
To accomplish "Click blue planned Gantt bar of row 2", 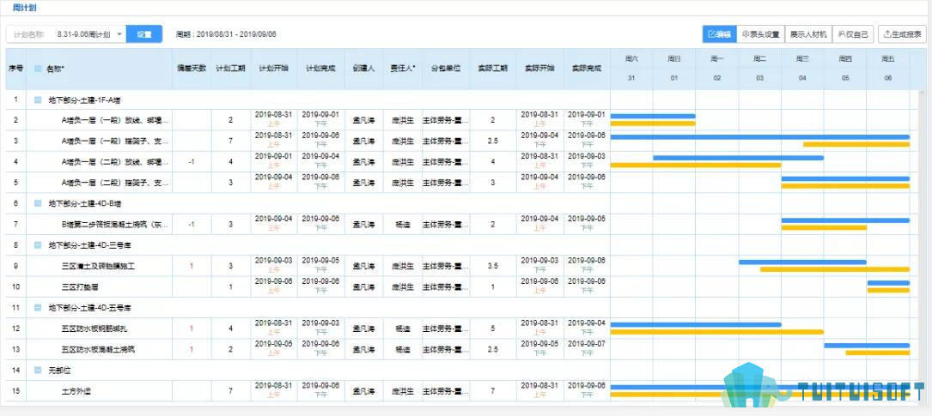I will [653, 117].
